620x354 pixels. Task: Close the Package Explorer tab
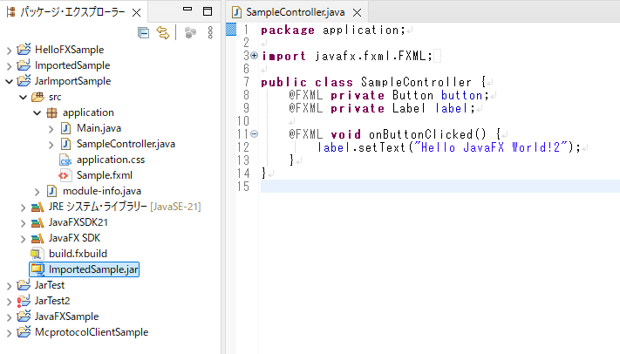(136, 13)
